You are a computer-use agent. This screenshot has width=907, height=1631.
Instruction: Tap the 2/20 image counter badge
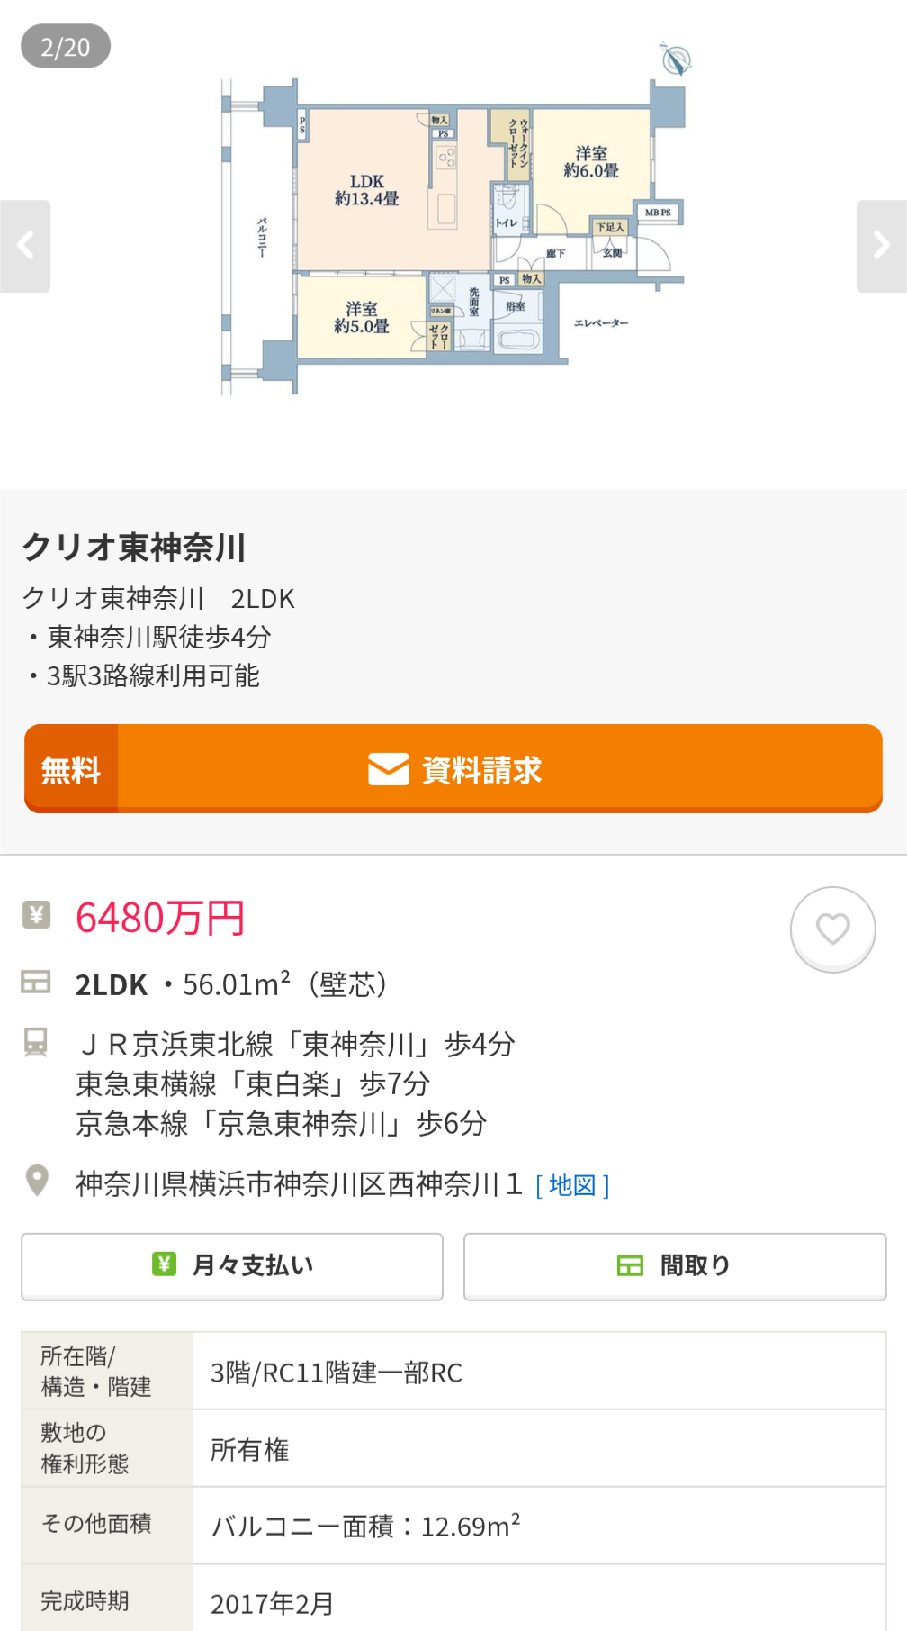pos(66,47)
